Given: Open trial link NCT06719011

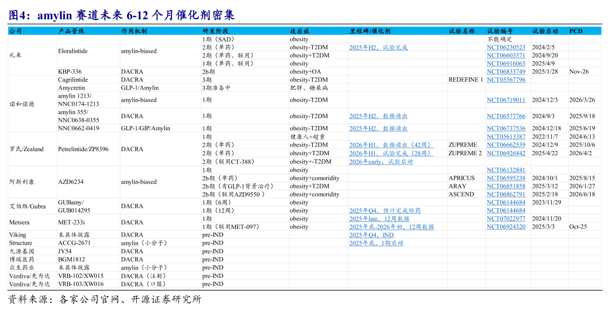Looking at the screenshot, I should (x=506, y=100).
